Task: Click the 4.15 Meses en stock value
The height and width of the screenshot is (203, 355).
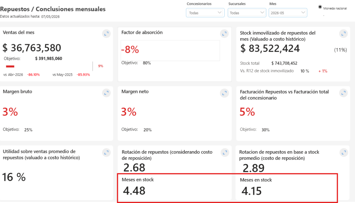Action: point(251,191)
